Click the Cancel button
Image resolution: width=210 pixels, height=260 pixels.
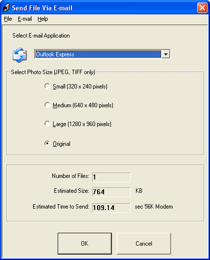[144, 244]
